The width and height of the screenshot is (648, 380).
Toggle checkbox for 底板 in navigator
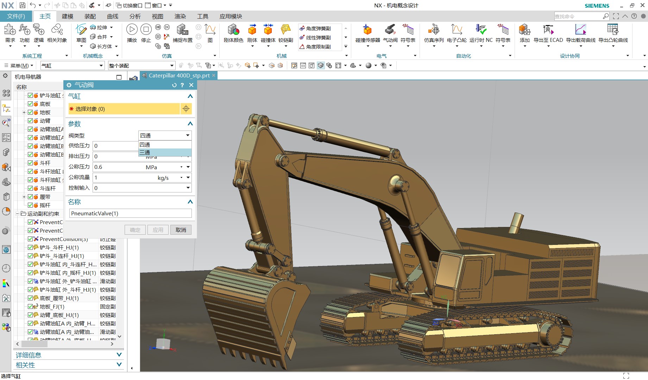(x=30, y=104)
